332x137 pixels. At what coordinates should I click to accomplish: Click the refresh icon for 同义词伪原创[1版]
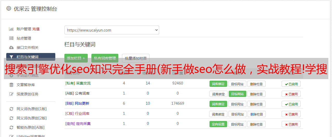(x=11, y=109)
